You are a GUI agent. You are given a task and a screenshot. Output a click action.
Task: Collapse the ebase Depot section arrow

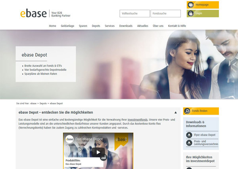pos(175,112)
